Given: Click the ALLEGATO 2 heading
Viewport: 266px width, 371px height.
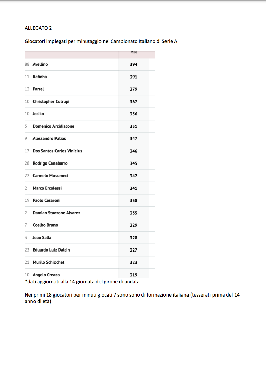Looking at the screenshot, I should tap(38, 28).
